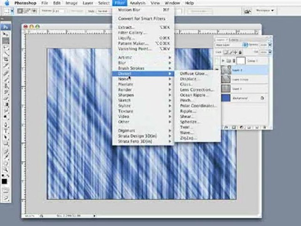The image size is (301, 226).
Task: Select the Rectangle shape tool
Action: 6,144
